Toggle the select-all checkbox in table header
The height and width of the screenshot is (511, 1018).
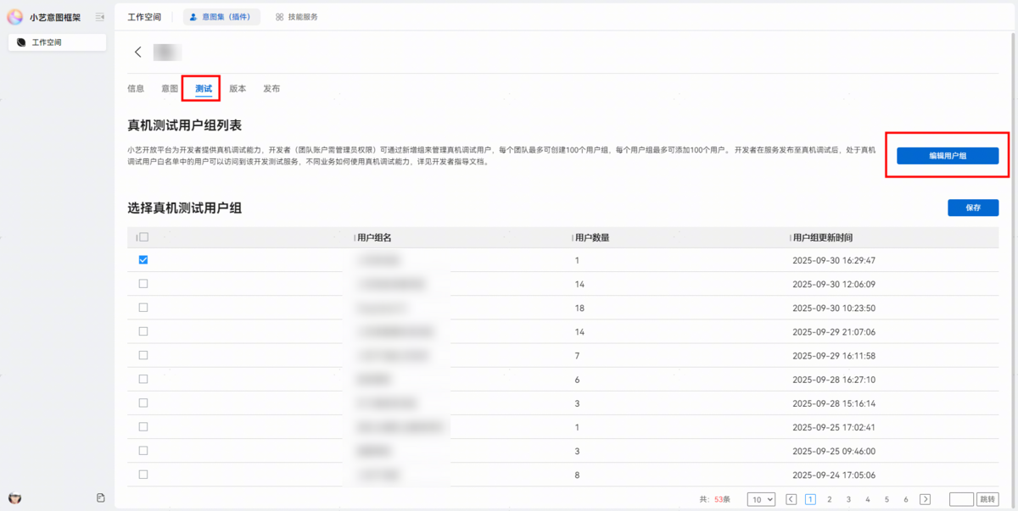143,237
